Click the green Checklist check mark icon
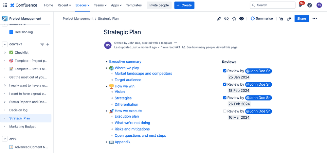Image resolution: width=327 pixels, height=153 pixels. pyautogui.click(x=11, y=53)
